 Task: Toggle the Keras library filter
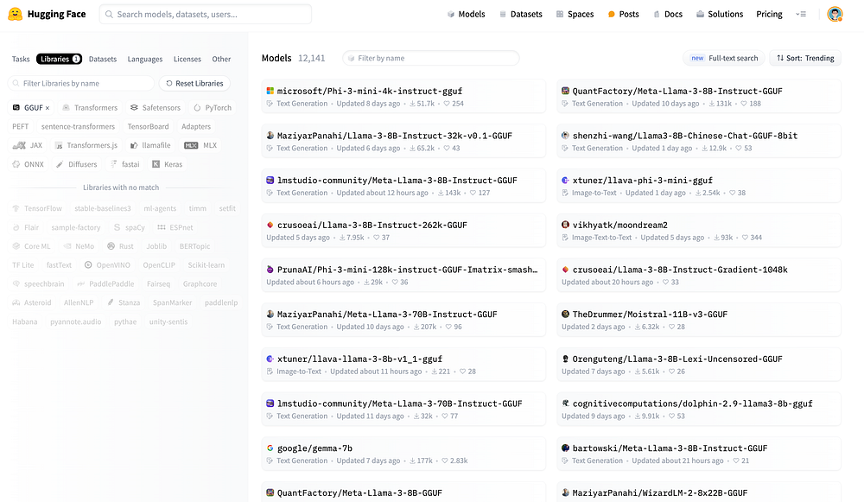tap(167, 164)
